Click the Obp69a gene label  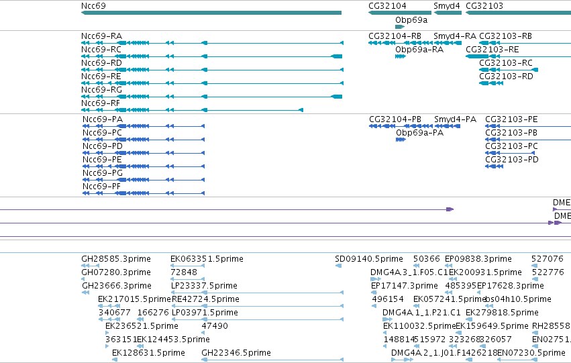(411, 20)
